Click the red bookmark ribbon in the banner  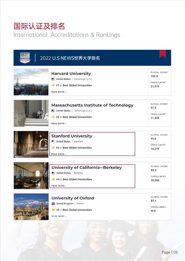162,54
